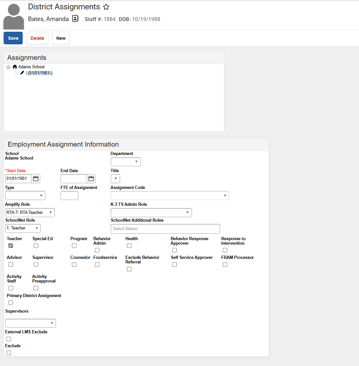Image resolution: width=359 pixels, height=366 pixels.
Task: Click the name Bates, Amanda
Action: click(x=48, y=19)
